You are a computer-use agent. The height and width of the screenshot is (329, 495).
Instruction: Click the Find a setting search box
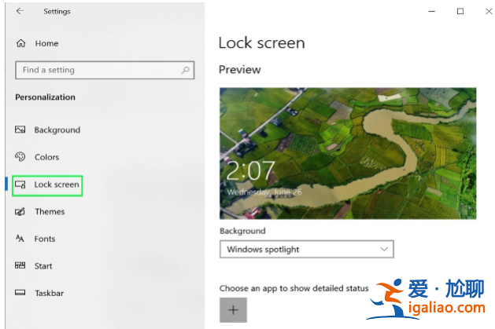105,70
